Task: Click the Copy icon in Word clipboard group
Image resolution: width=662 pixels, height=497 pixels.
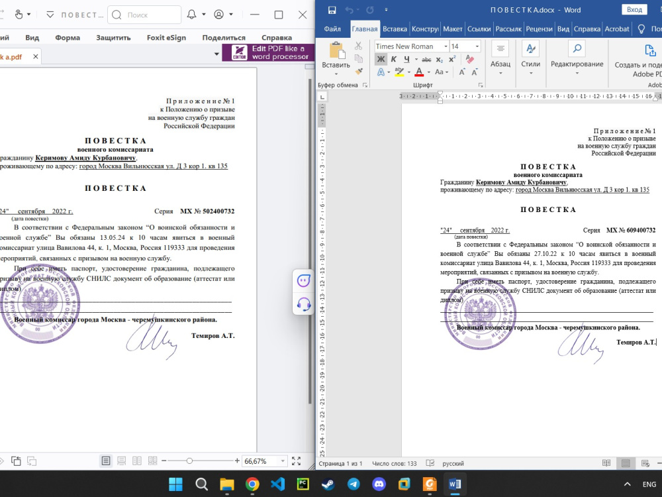Action: point(358,58)
